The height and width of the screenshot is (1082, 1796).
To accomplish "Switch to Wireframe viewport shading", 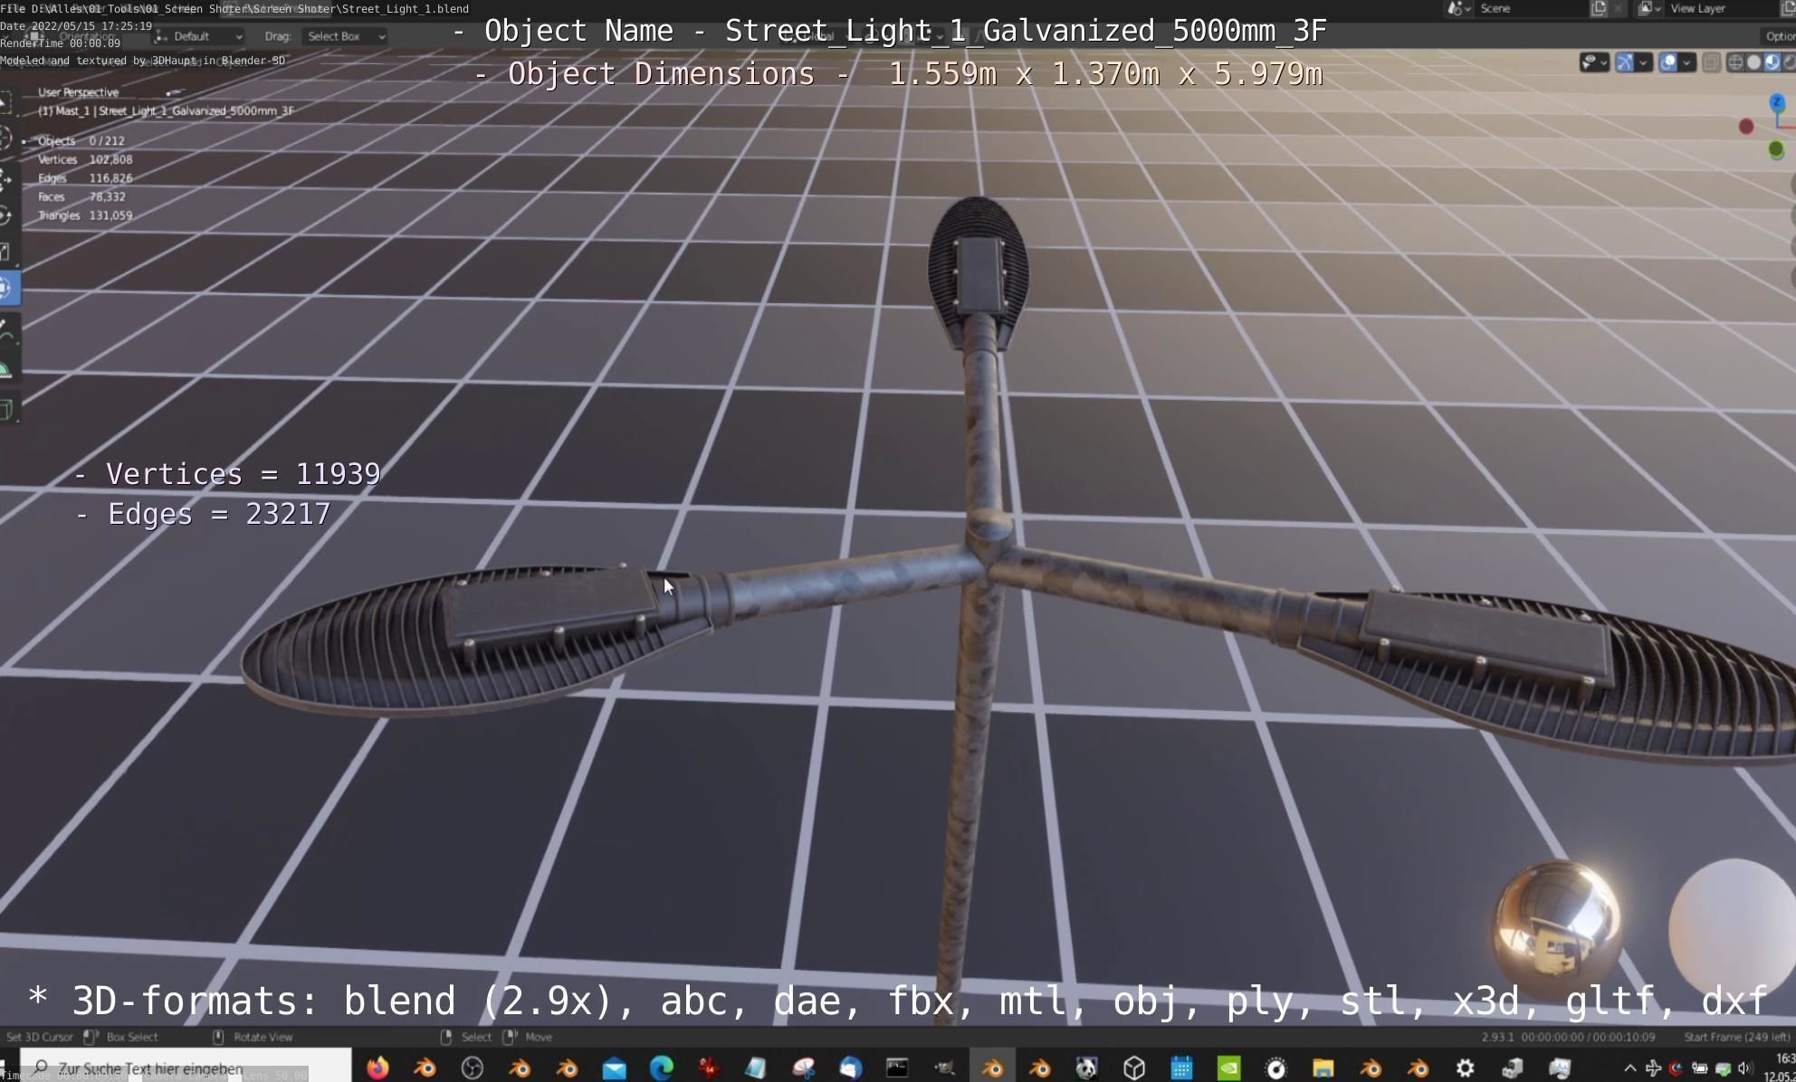I will click(1735, 62).
